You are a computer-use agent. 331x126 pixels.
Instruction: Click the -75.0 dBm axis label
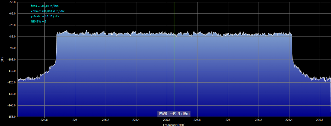click(13, 25)
